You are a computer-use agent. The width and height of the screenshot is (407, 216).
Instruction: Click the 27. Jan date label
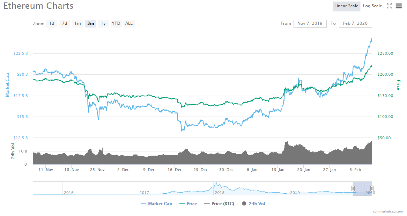pos(330,170)
